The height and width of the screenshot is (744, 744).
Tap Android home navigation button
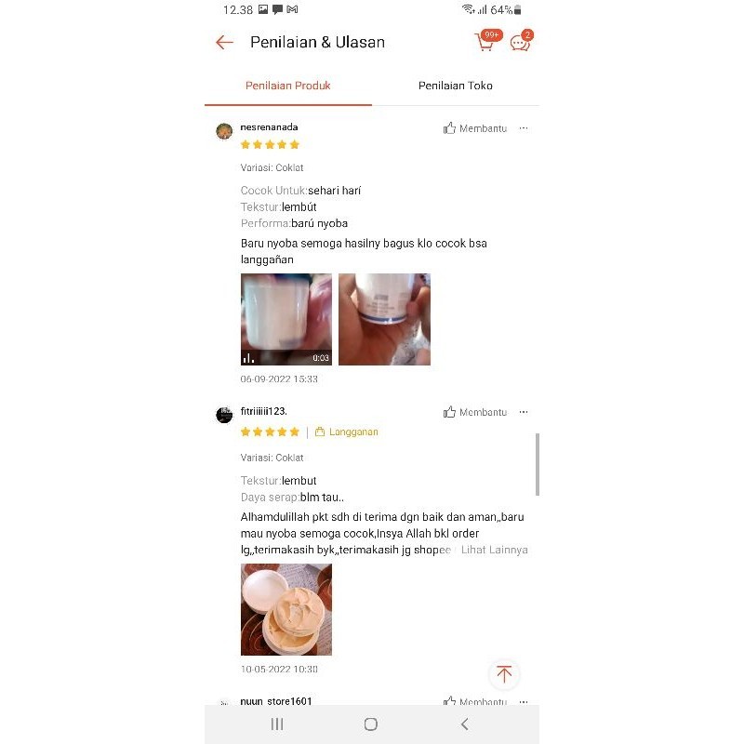coord(371,724)
